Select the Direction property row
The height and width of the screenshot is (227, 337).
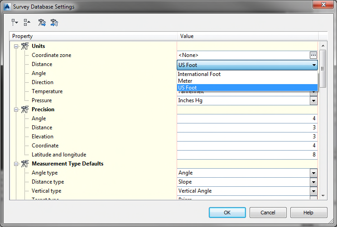point(43,82)
